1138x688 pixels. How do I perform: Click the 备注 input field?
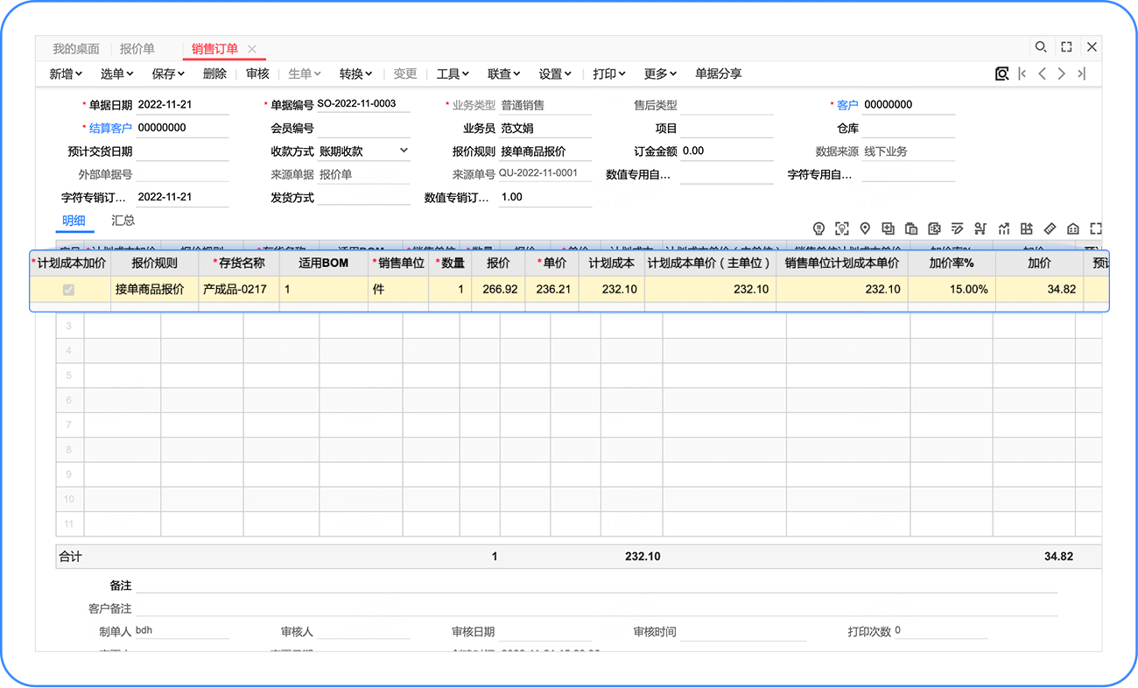(595, 584)
